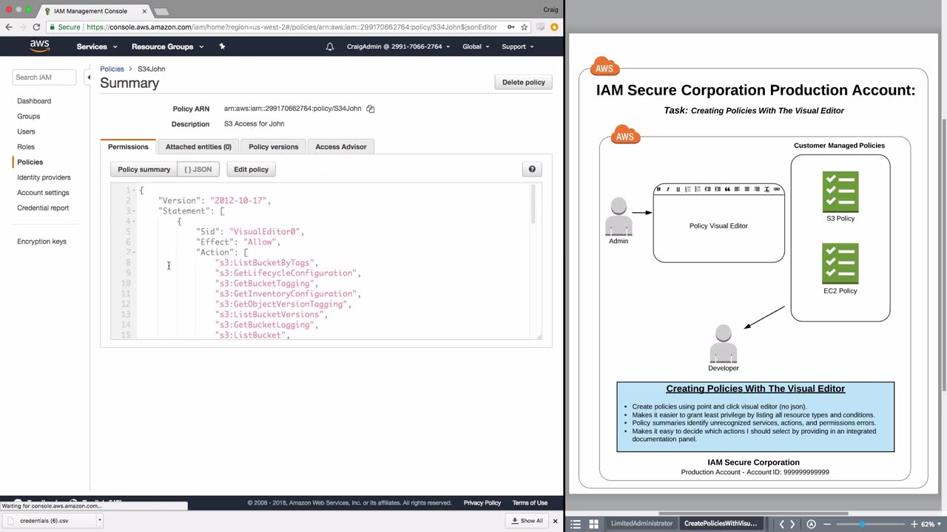
Task: Zoom in with the plus icon
Action: [914, 524]
